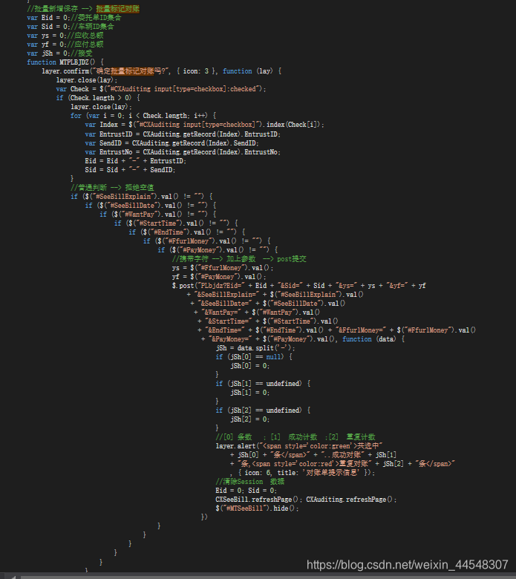Click the line '$("#MTSeeBill").hide();'

coord(258,508)
